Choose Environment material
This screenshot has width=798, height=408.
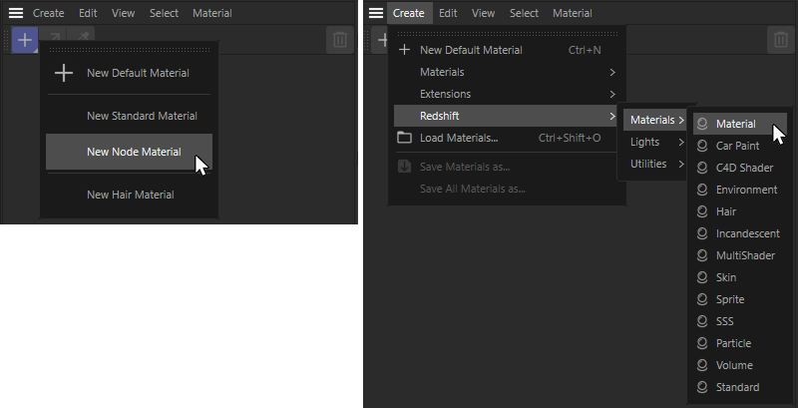tap(740, 190)
